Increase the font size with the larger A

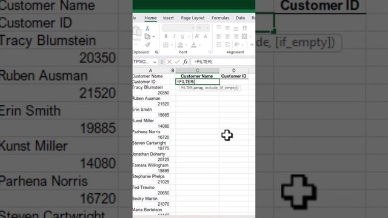point(197,36)
